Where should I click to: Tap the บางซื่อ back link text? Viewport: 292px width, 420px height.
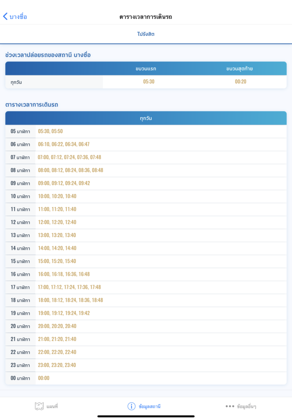pos(18,16)
